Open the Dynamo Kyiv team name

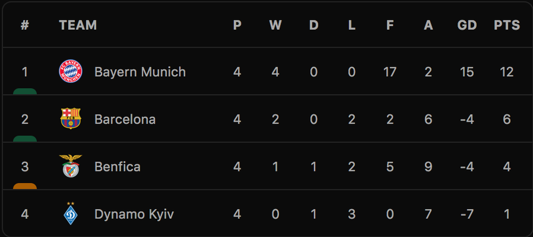pos(134,214)
